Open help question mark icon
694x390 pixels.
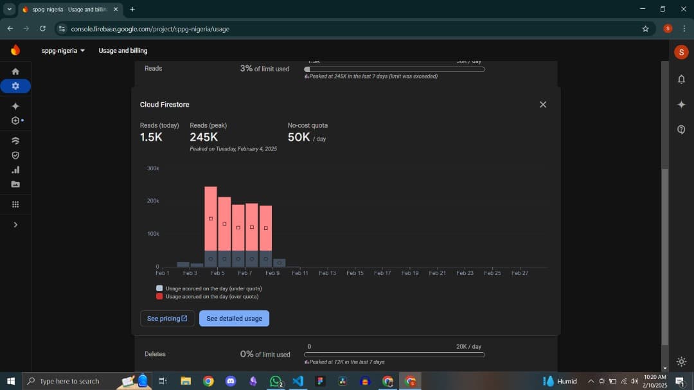click(x=681, y=130)
